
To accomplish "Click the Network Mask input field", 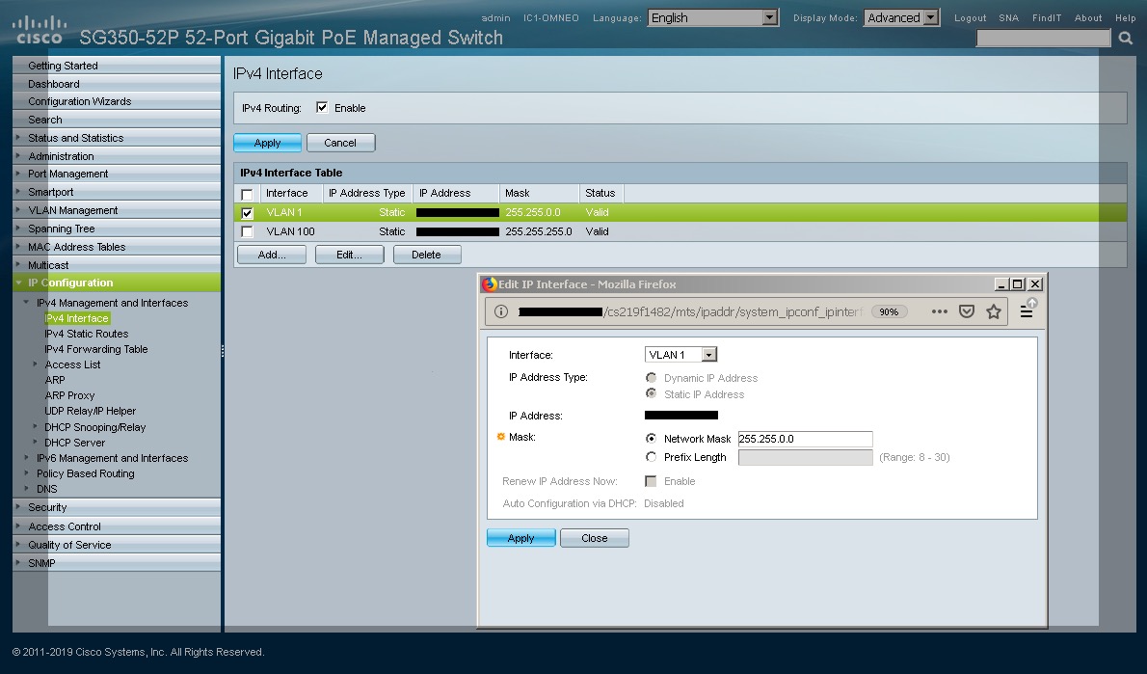I will 806,439.
